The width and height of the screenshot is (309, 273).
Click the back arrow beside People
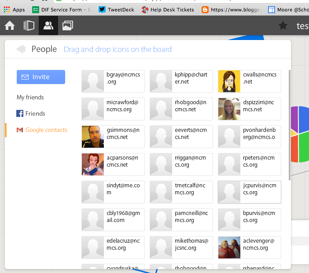[x=21, y=49]
